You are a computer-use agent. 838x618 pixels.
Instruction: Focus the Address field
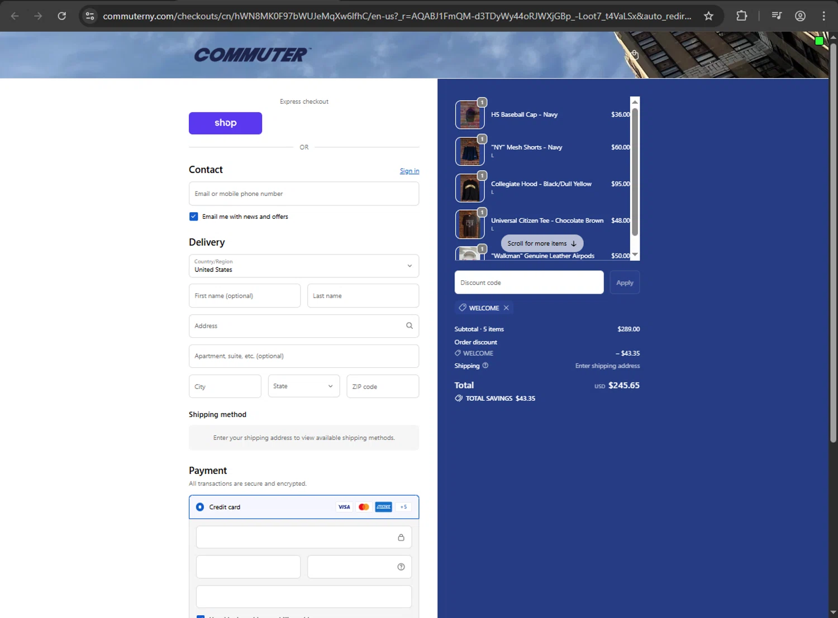click(x=304, y=325)
